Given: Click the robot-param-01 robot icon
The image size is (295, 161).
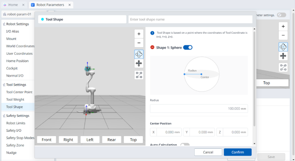Looking at the screenshot, I should 4,14.
